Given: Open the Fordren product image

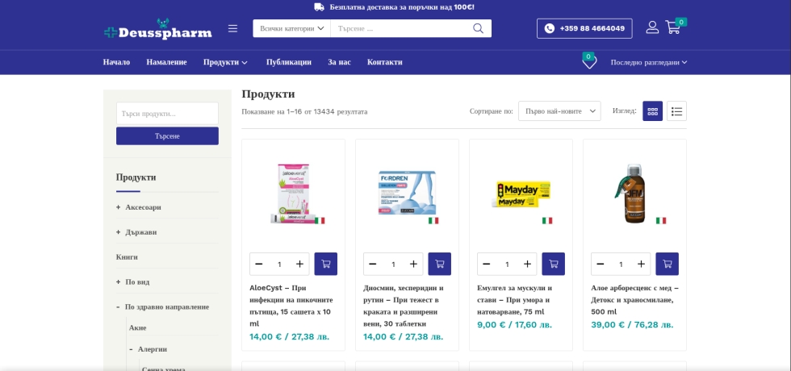Looking at the screenshot, I should [x=408, y=194].
